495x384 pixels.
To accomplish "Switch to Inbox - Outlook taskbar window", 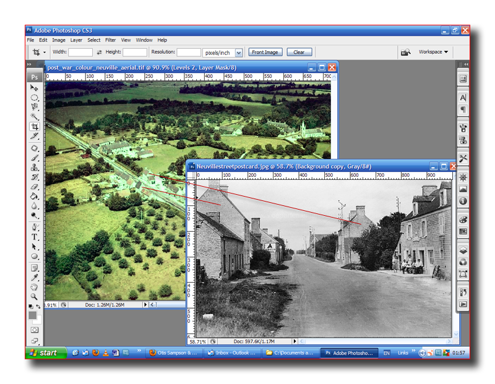I will click(232, 352).
